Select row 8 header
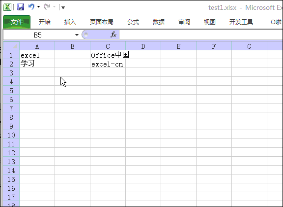283x207 pixels. pos(11,117)
